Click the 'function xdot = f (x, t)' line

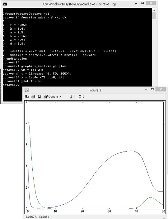pos(34,17)
